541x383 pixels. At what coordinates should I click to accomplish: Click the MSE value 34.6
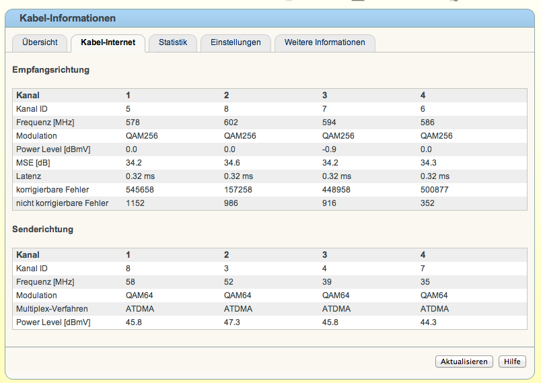tap(232, 163)
